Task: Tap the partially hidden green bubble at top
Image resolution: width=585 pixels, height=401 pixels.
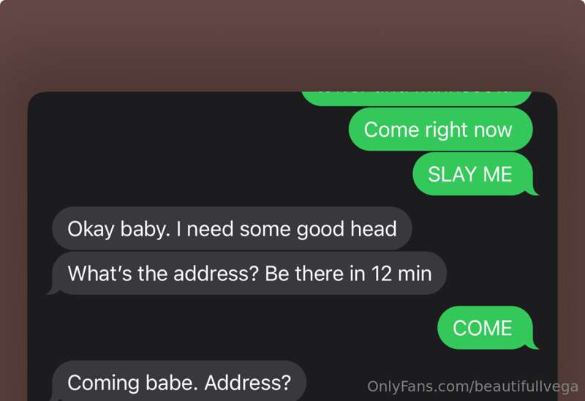Action: (416, 98)
